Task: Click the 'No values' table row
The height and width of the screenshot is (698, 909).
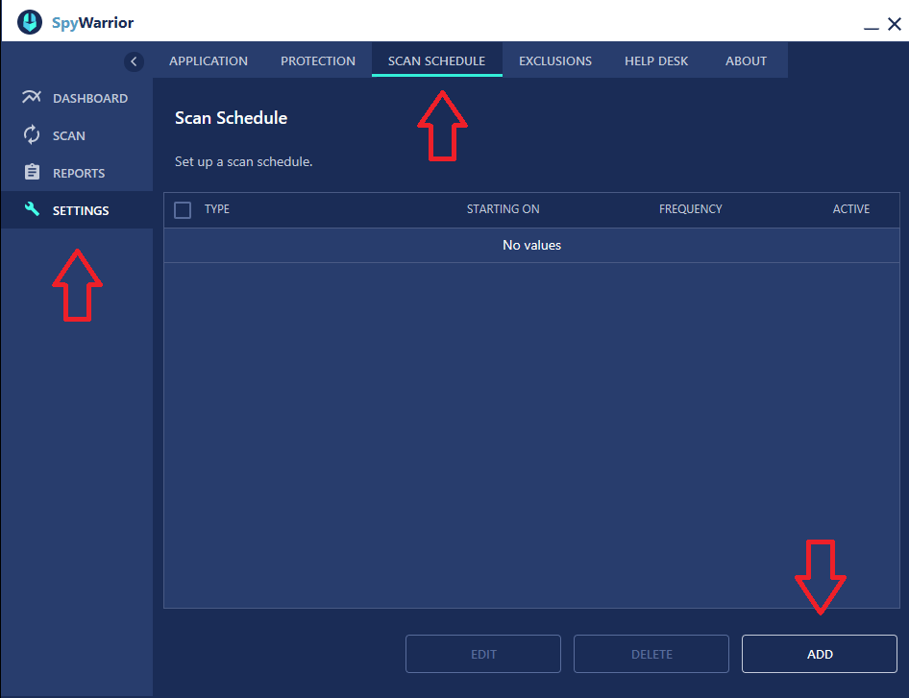Action: pyautogui.click(x=531, y=245)
